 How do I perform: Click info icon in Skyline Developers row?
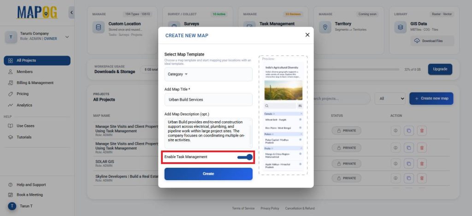pos(395,178)
